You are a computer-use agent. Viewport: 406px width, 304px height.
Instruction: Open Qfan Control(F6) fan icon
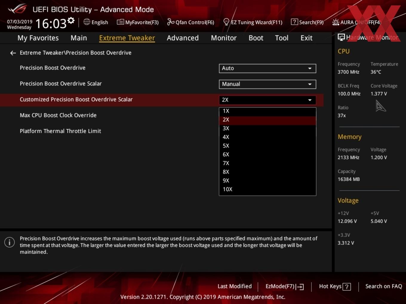point(170,22)
